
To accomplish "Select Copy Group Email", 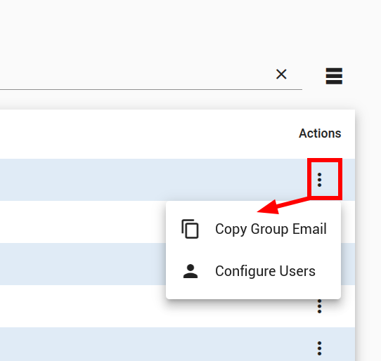I will [254, 229].
